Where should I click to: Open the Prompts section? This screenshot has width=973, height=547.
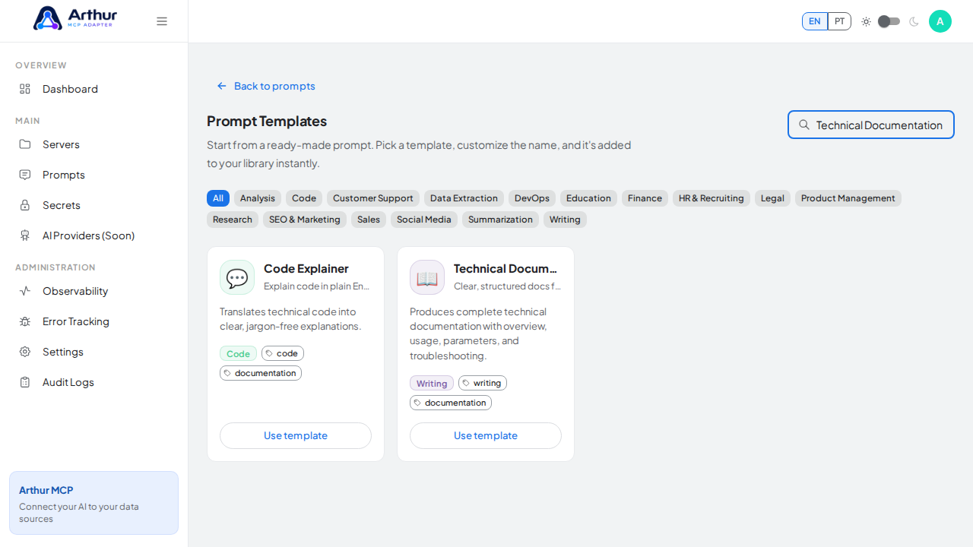coord(94,175)
